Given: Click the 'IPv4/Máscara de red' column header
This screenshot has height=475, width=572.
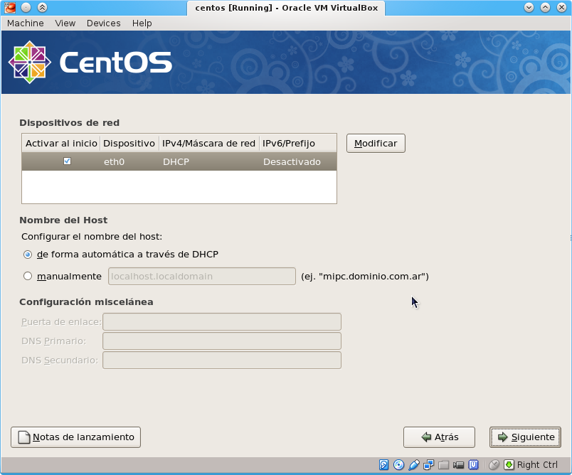Looking at the screenshot, I should 208,143.
